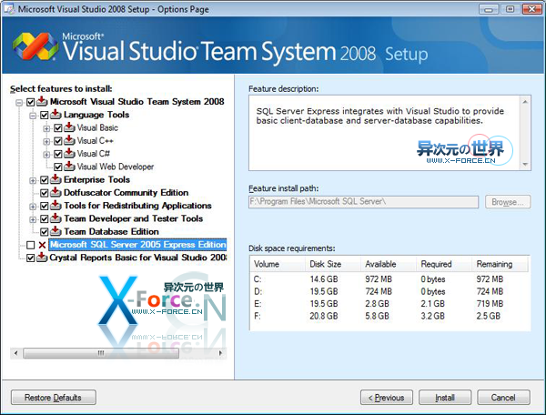Click the setup icon in the title bar
Screen dimensions: 546x415
(x=9, y=9)
